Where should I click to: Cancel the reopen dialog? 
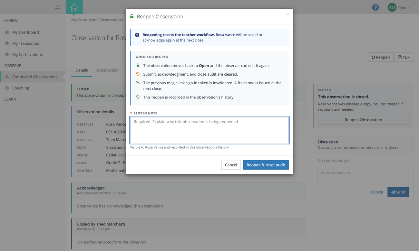tap(231, 165)
